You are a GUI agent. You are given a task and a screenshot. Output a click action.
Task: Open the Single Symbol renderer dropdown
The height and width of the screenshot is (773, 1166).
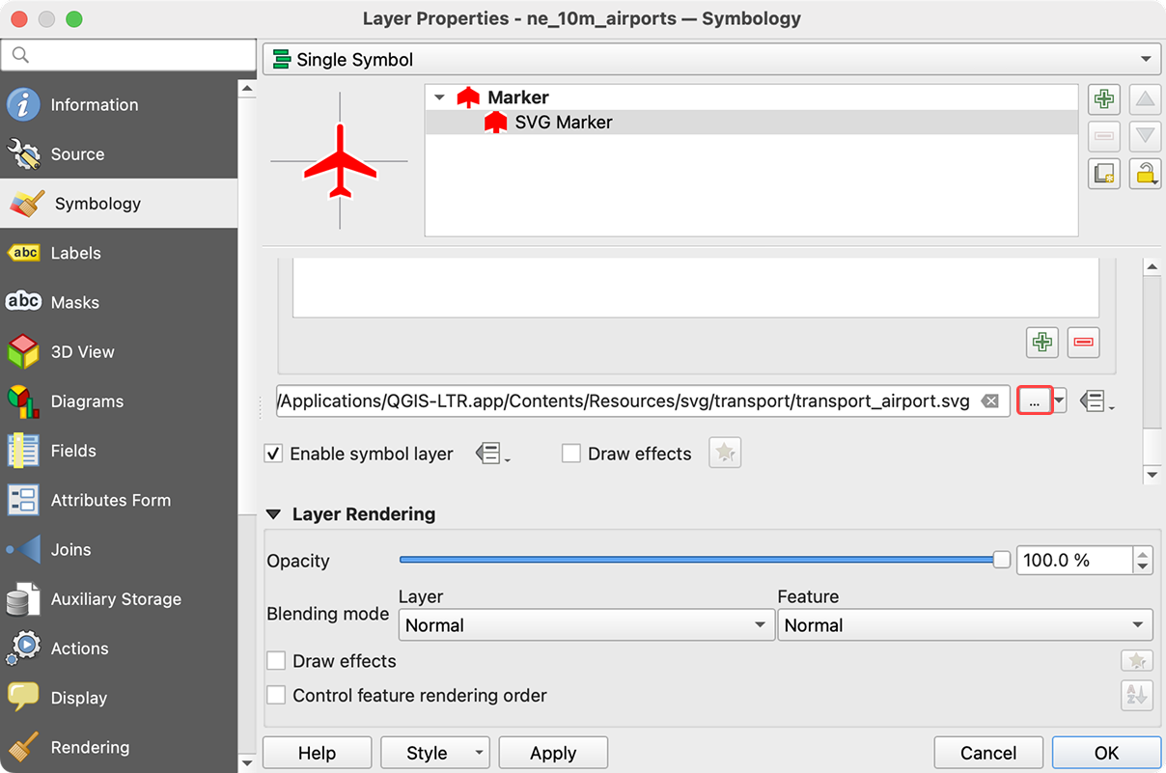pos(712,60)
